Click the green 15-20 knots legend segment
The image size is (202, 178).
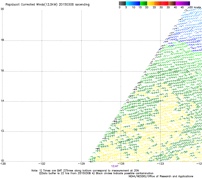[x=144, y=3]
